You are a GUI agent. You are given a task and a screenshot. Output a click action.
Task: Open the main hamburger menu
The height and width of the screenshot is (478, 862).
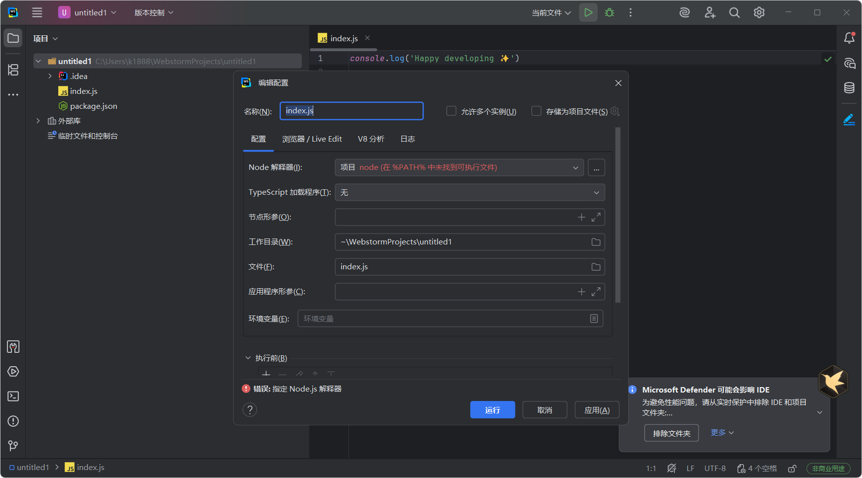(x=37, y=12)
